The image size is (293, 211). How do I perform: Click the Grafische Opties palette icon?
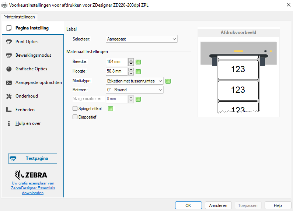9,69
